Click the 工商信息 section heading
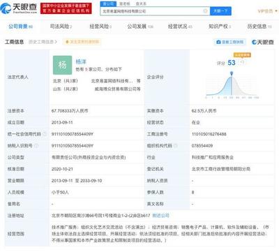The image size is (279, 252). pyautogui.click(x=15, y=42)
